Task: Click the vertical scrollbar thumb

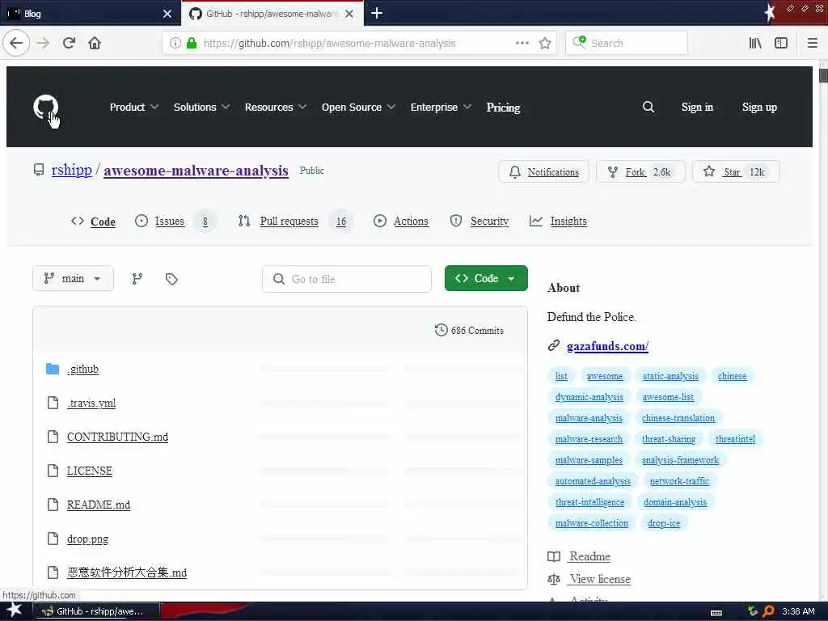Action: click(x=822, y=74)
